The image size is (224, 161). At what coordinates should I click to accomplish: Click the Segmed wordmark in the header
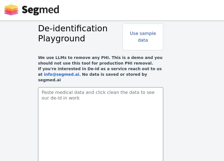pyautogui.click(x=40, y=10)
